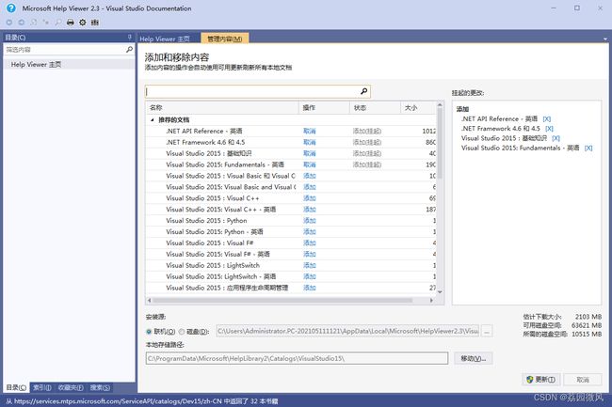Viewport: 612px width, 407px height.
Task: Click the 状态 column header
Action: 375,108
